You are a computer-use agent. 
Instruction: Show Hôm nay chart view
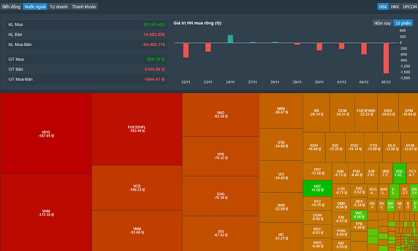[382, 23]
